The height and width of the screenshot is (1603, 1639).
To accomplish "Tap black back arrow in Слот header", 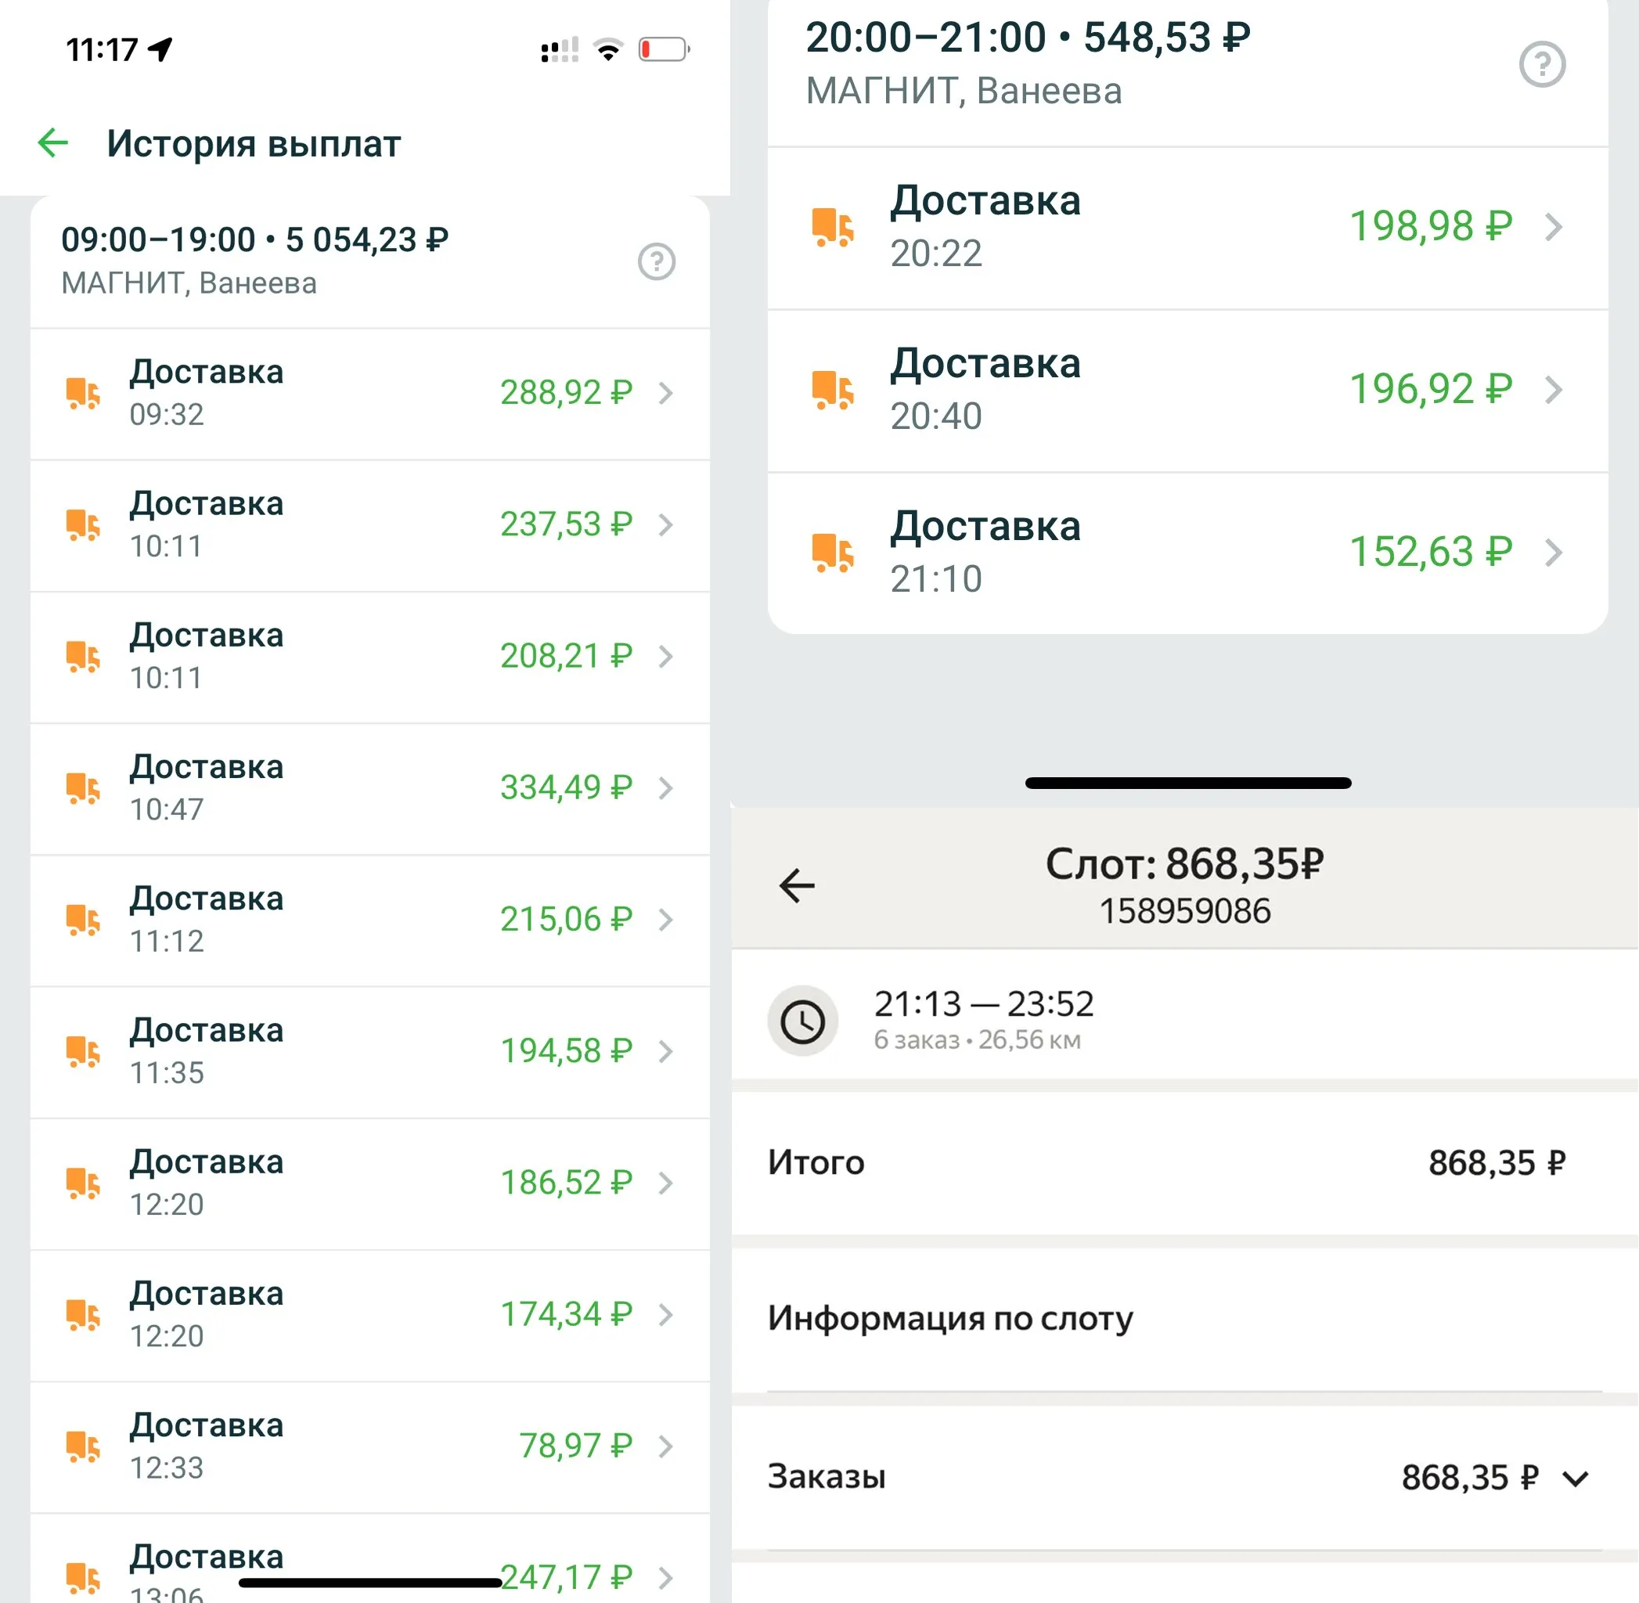I will coord(796,886).
